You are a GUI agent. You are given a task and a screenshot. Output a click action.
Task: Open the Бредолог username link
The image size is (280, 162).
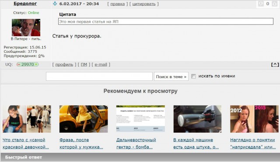tap(25, 3)
